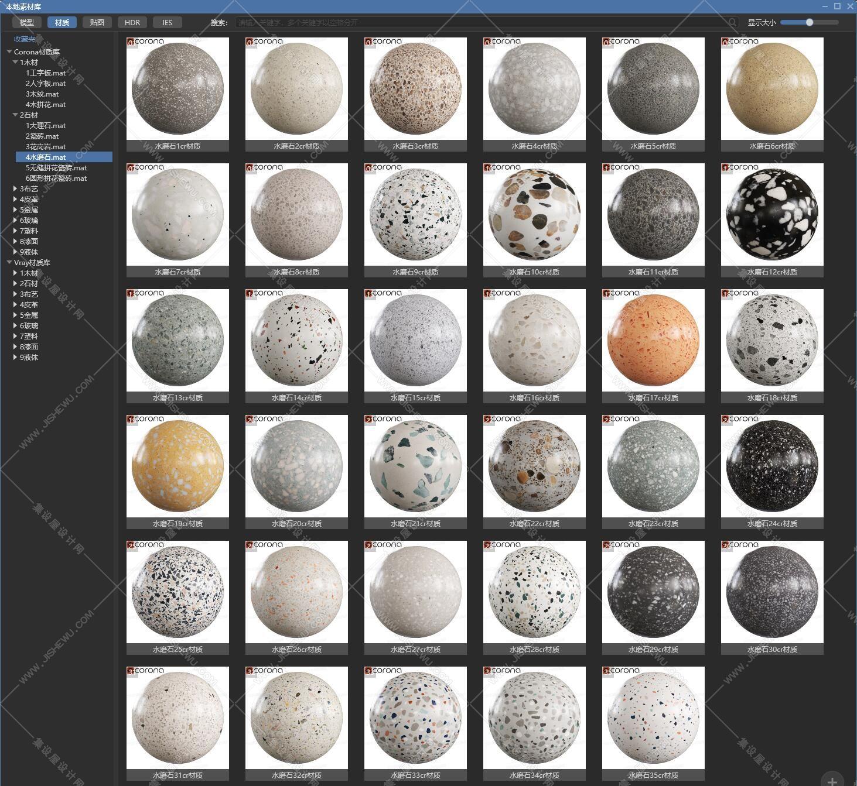Expand the Corona 3布艺 folder
This screenshot has height=786, width=857.
[15, 189]
